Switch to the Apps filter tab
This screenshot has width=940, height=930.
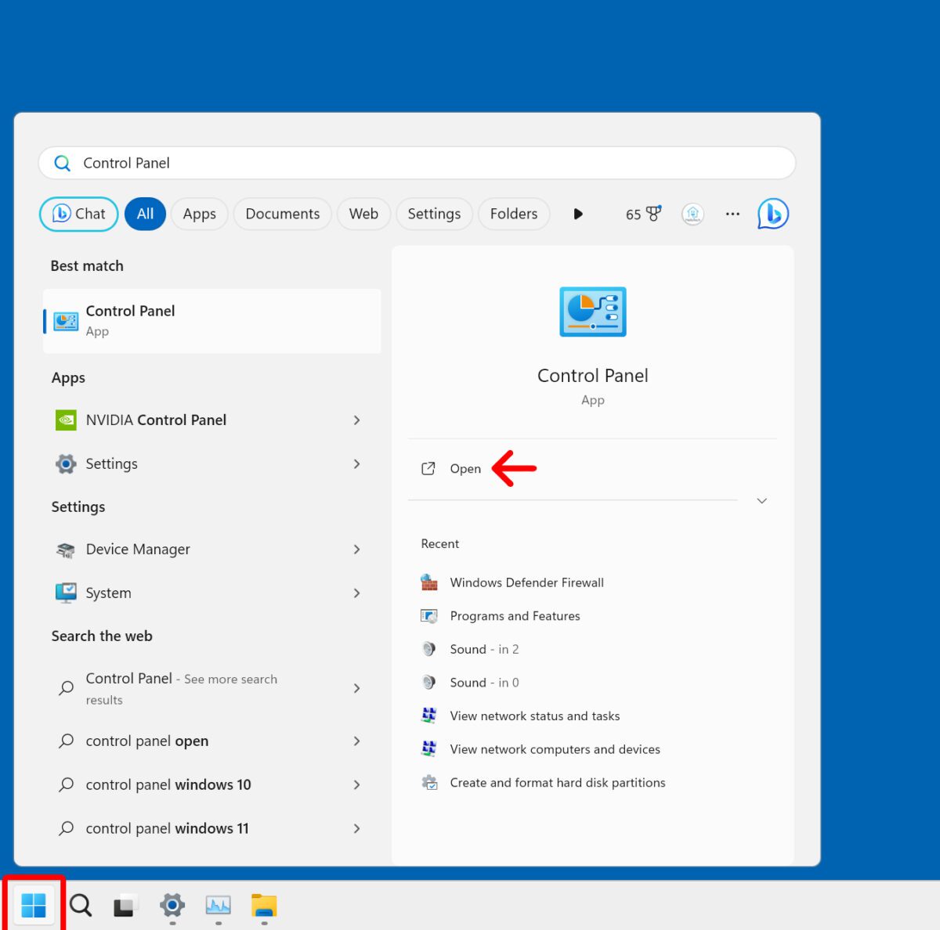[x=199, y=214]
